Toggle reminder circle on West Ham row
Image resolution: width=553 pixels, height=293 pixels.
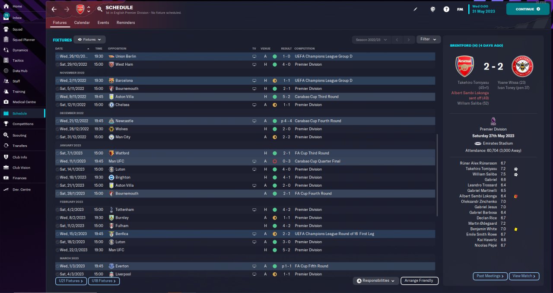pos(58,64)
